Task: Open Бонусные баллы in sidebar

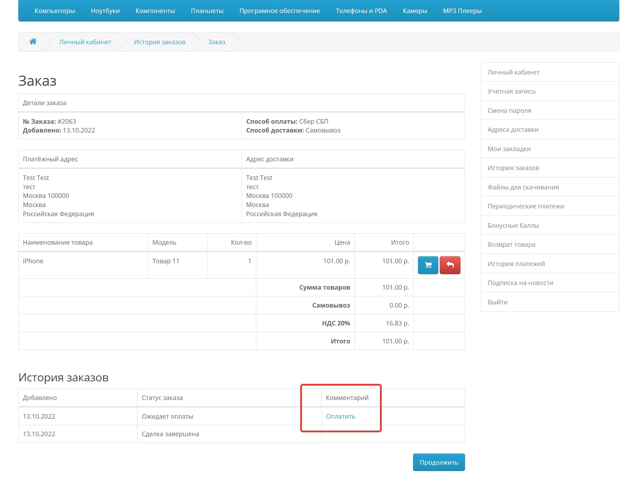Action: click(x=550, y=225)
